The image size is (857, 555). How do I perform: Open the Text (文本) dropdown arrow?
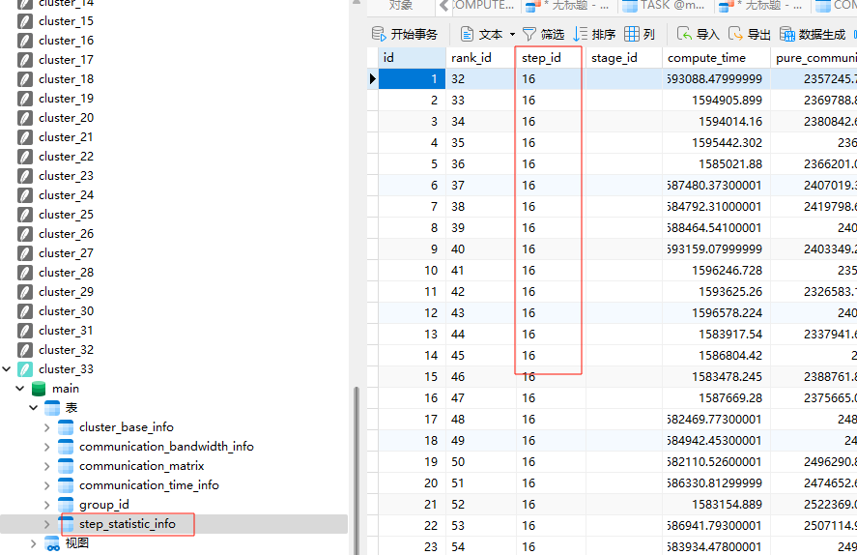tap(512, 35)
